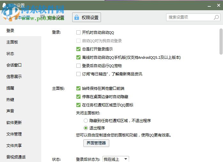Uncheck 始终保持在其他窗口前端

(78, 88)
